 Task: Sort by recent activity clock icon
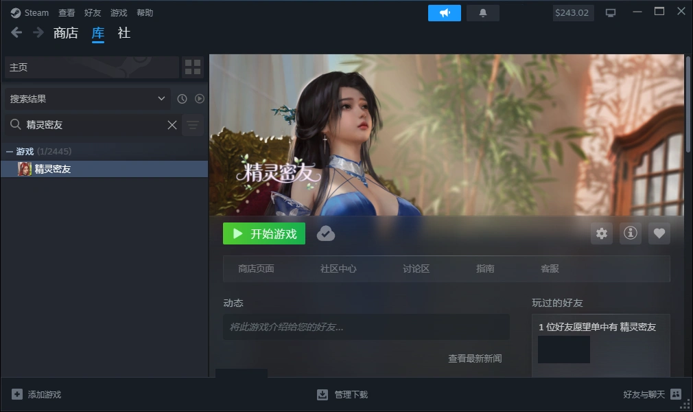point(182,99)
